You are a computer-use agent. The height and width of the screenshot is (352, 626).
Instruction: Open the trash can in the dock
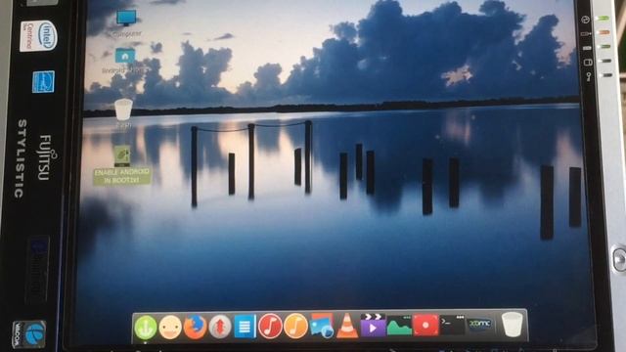(512, 325)
